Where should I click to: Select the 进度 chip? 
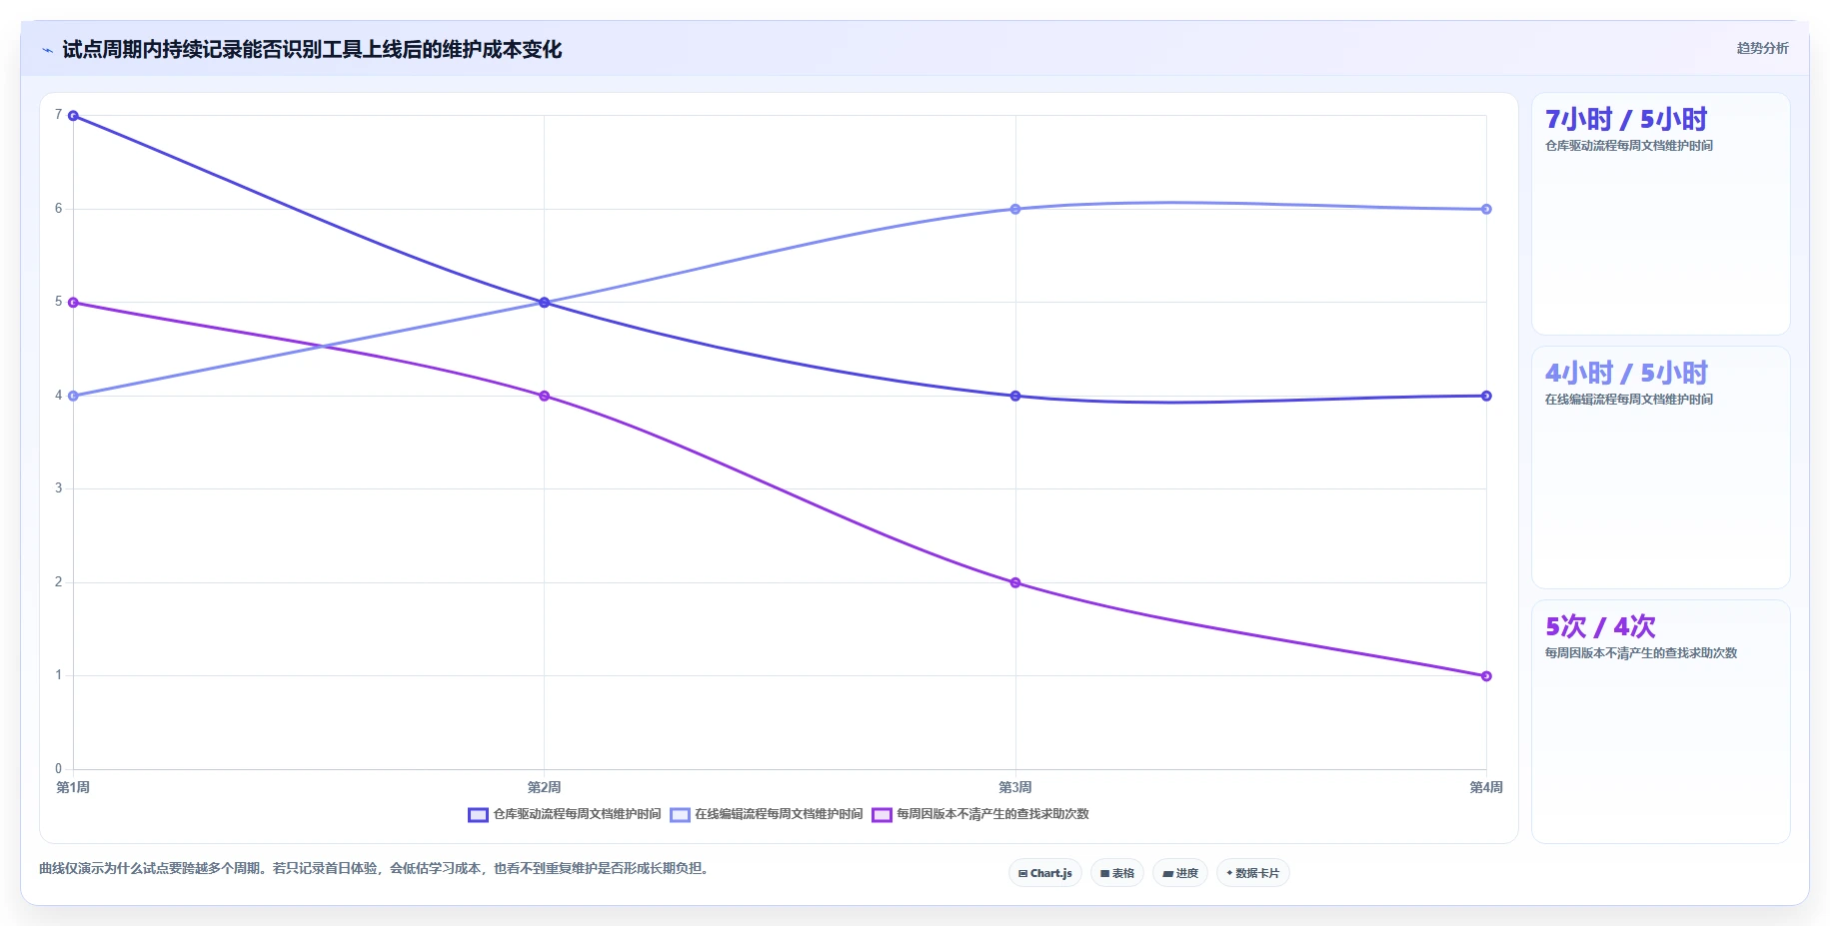pos(1180,873)
